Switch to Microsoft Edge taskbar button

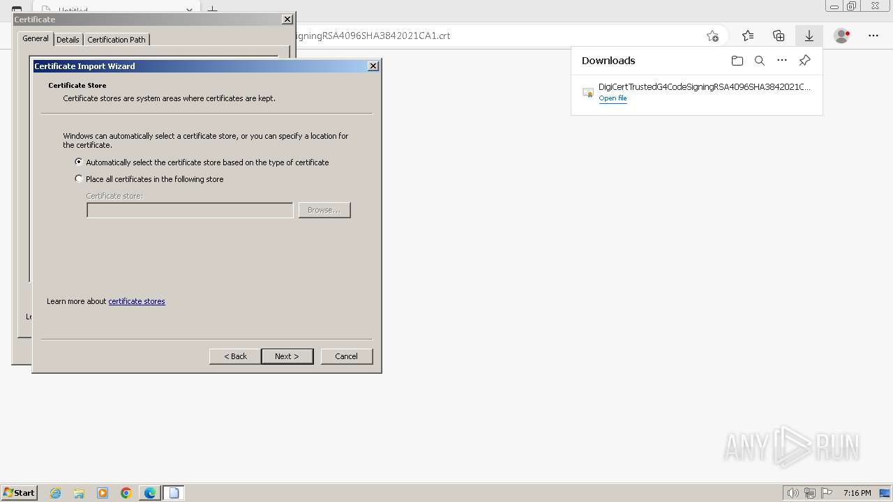[150, 493]
